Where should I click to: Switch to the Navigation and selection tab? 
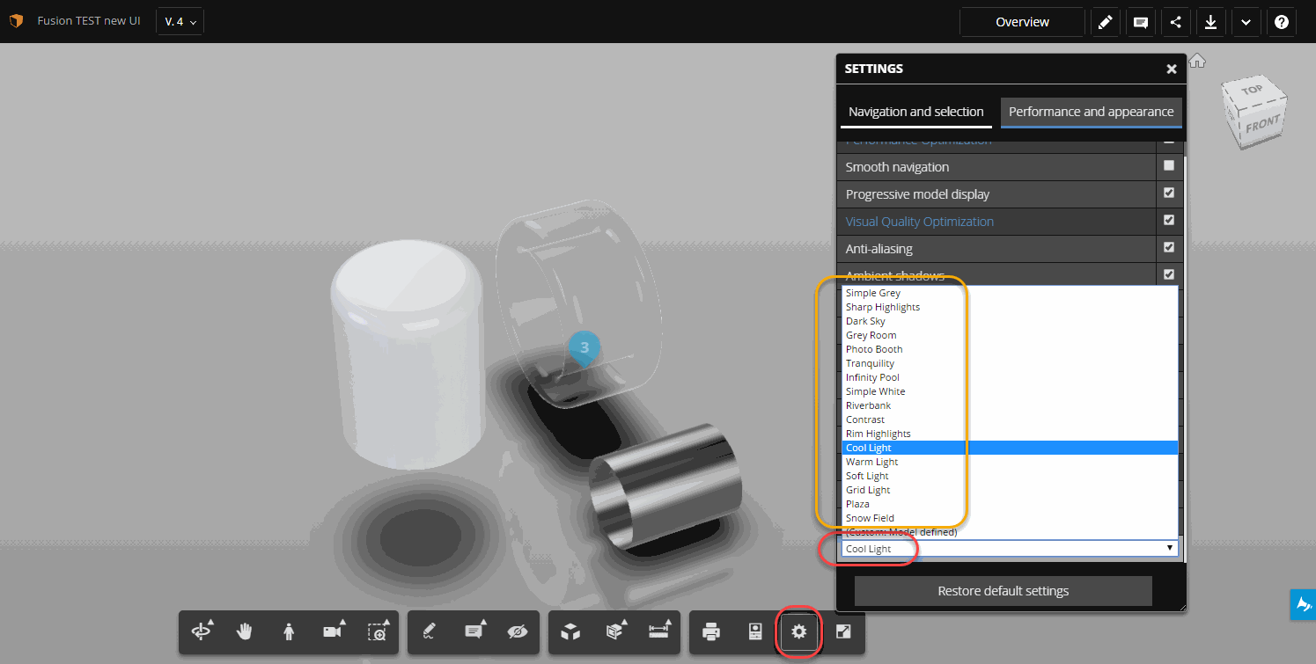point(915,112)
